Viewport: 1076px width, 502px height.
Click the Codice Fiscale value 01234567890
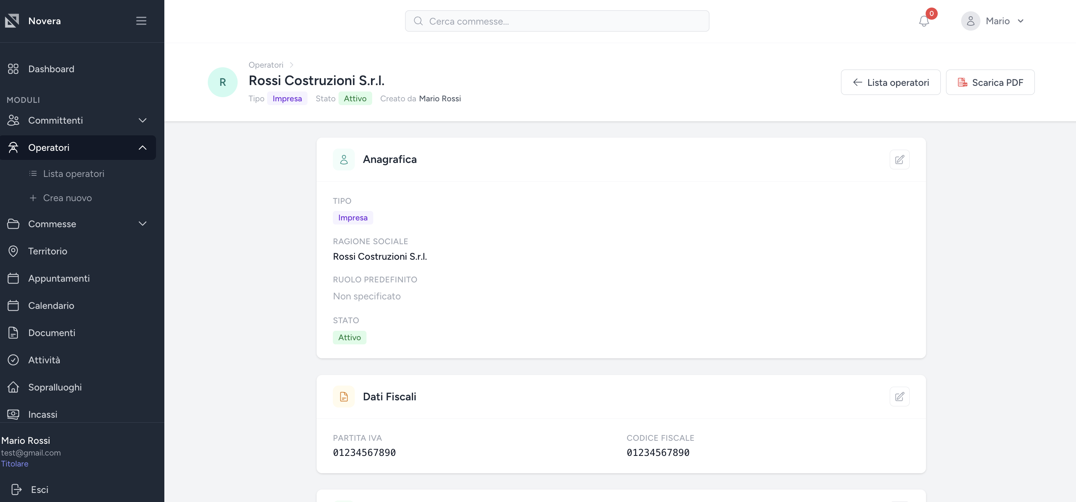[x=658, y=453]
